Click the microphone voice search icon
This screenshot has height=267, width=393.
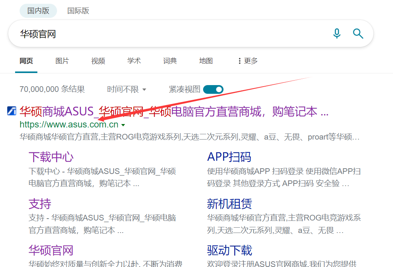337,33
